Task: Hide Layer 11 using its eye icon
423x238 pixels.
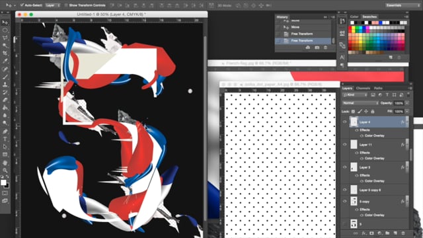Action: tap(344, 145)
